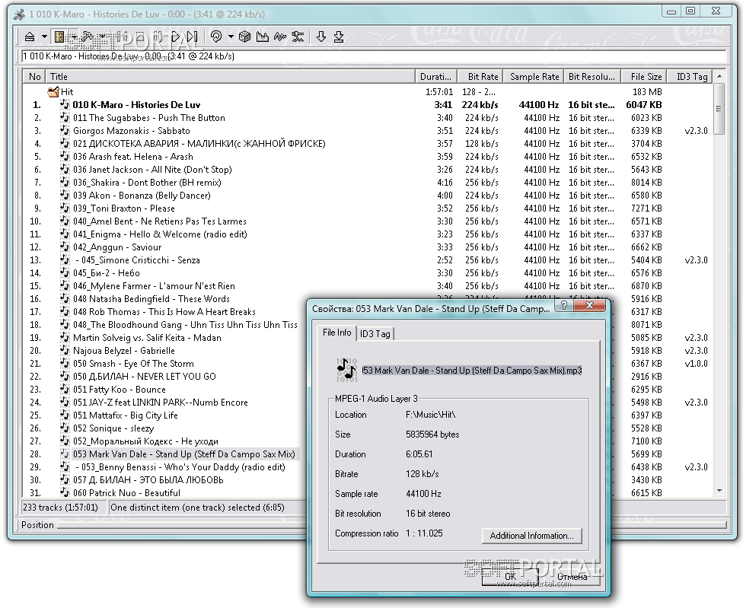Viewport: 743px width, 608px height.
Task: Close the properties dialog with X
Action: [x=589, y=305]
